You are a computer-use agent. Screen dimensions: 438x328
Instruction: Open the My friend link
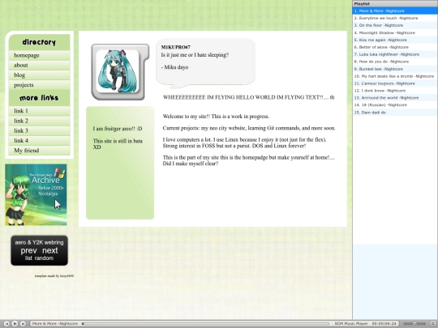(x=40, y=151)
